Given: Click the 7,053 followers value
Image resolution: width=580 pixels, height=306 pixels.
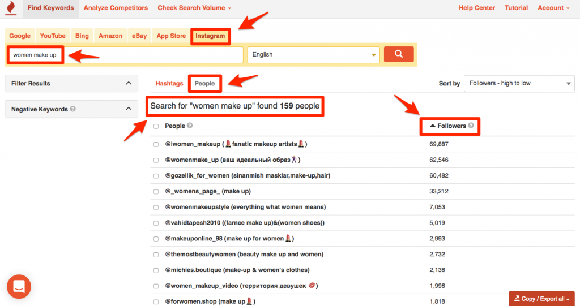Looking at the screenshot, I should [437, 207].
